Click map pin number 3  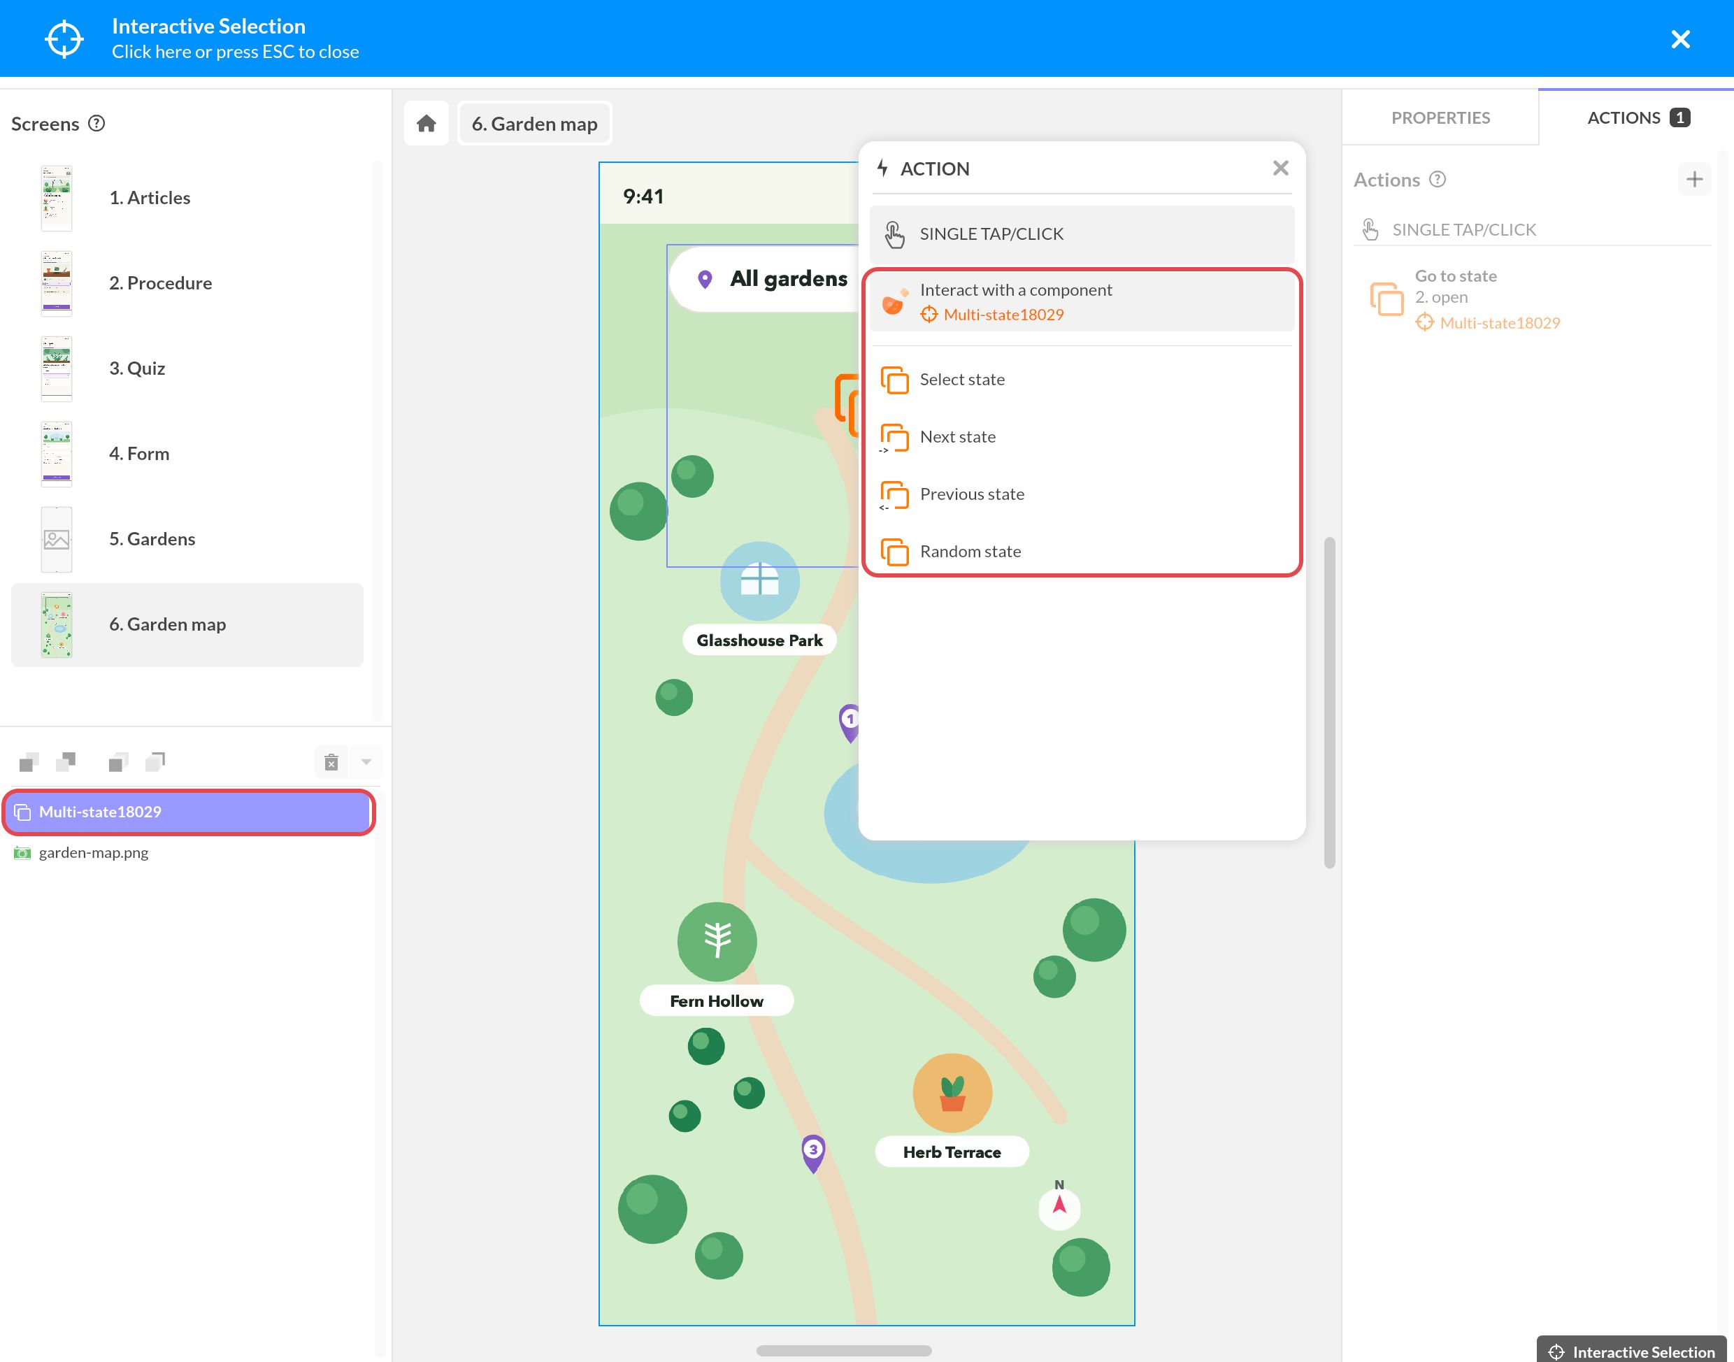812,1153
